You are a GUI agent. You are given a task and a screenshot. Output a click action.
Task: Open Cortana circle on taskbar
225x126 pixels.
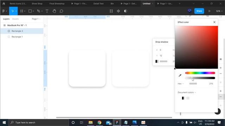[x=73, y=122]
